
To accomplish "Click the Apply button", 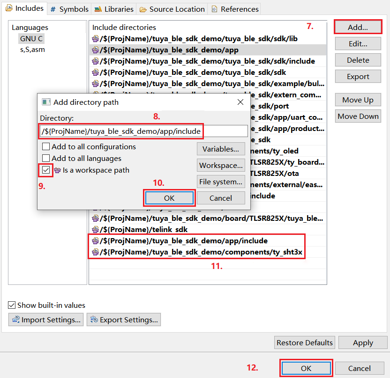I will pyautogui.click(x=363, y=342).
